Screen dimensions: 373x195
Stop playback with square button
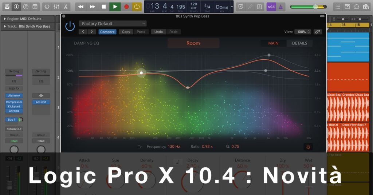tap(104, 7)
